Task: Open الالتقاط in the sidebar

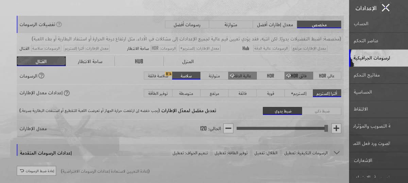Action: pos(378,109)
